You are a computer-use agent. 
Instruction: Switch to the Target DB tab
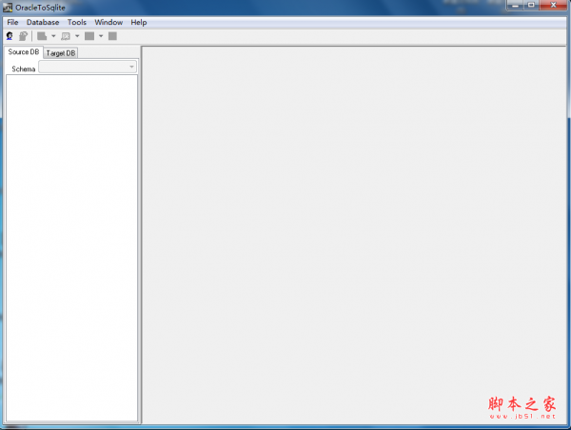(61, 53)
